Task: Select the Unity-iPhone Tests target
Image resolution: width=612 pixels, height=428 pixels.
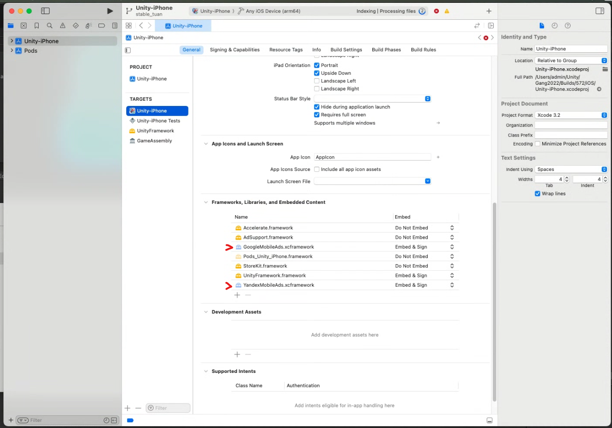Action: click(157, 121)
